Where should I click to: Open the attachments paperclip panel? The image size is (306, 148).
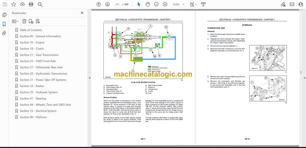4,33
